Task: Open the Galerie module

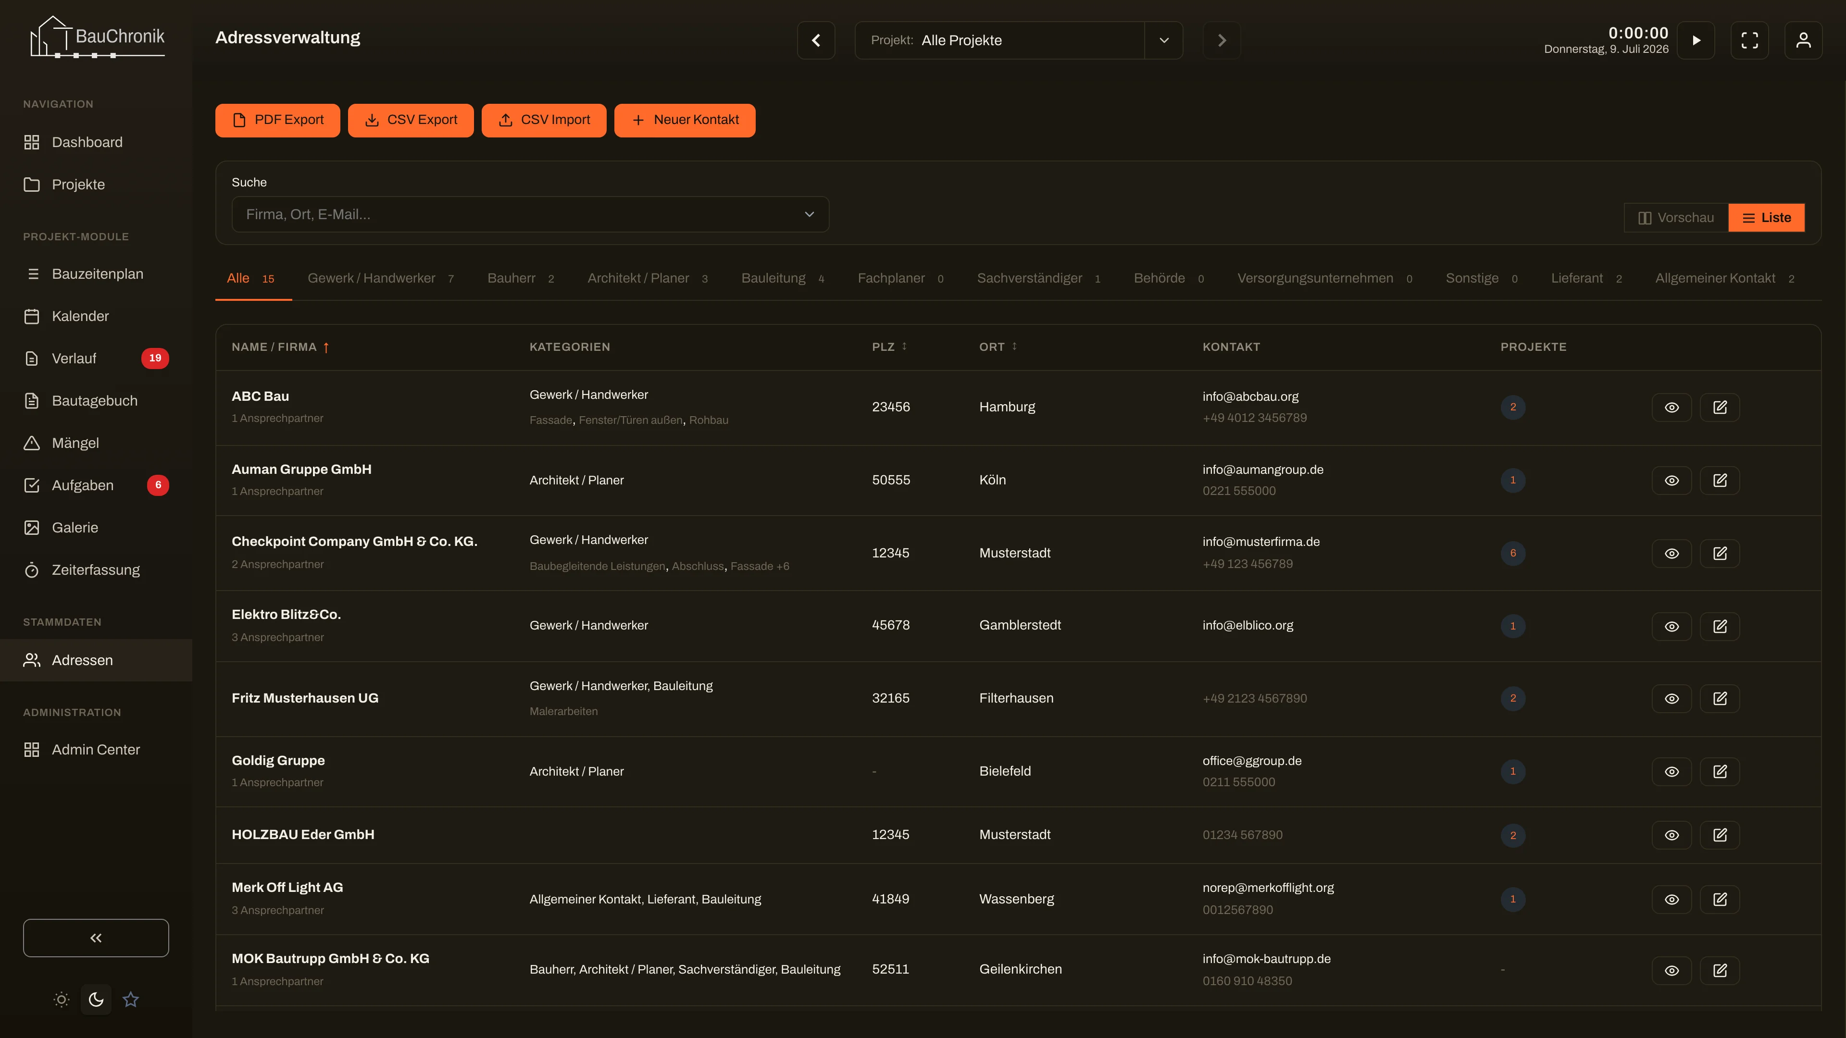Action: coord(96,527)
